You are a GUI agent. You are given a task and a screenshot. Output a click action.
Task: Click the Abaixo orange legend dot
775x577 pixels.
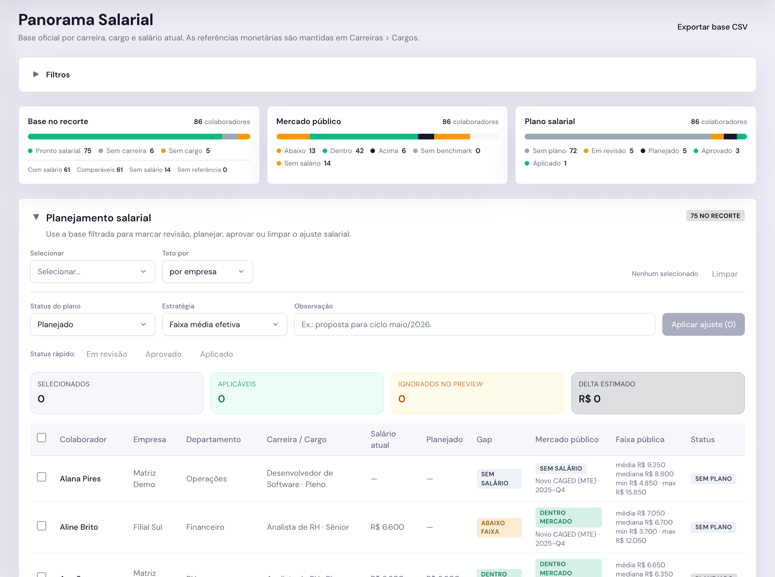pyautogui.click(x=279, y=151)
